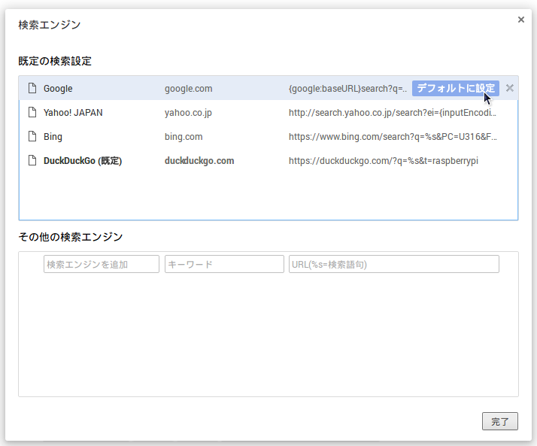Select the Google engine name
The width and height of the screenshot is (537, 446).
point(58,89)
